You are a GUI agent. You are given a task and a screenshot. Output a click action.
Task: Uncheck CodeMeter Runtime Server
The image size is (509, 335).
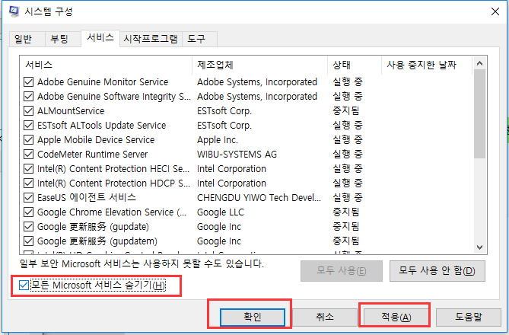coord(29,155)
